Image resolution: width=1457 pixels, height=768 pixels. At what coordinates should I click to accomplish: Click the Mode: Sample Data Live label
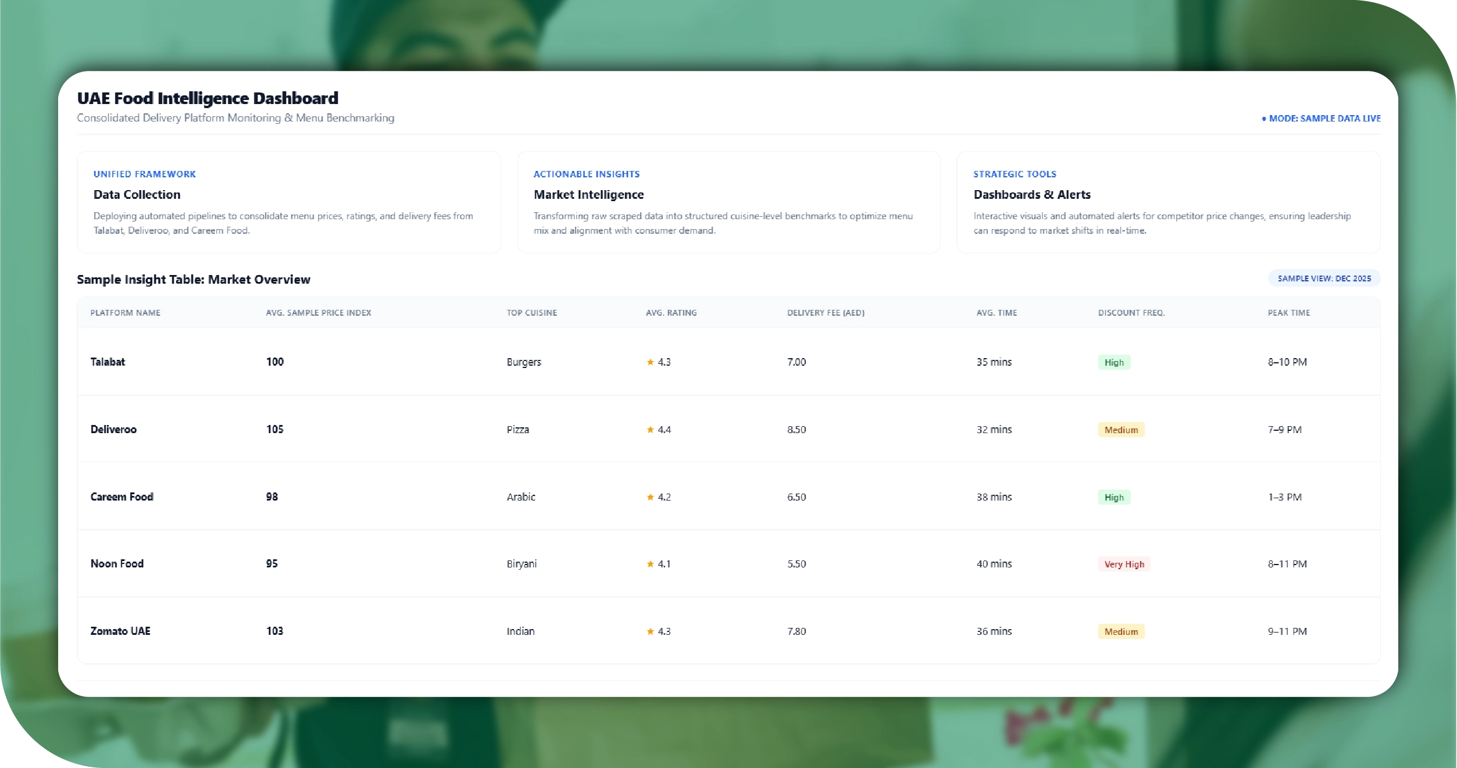[x=1324, y=119]
